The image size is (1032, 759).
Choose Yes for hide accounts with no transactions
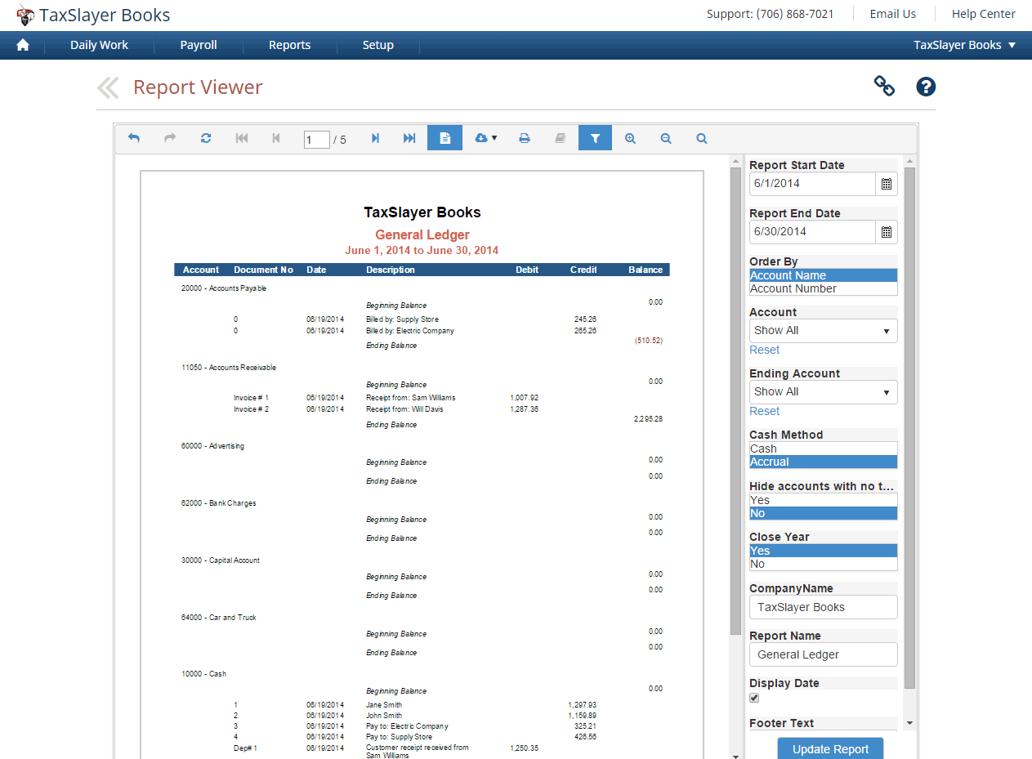click(x=824, y=500)
